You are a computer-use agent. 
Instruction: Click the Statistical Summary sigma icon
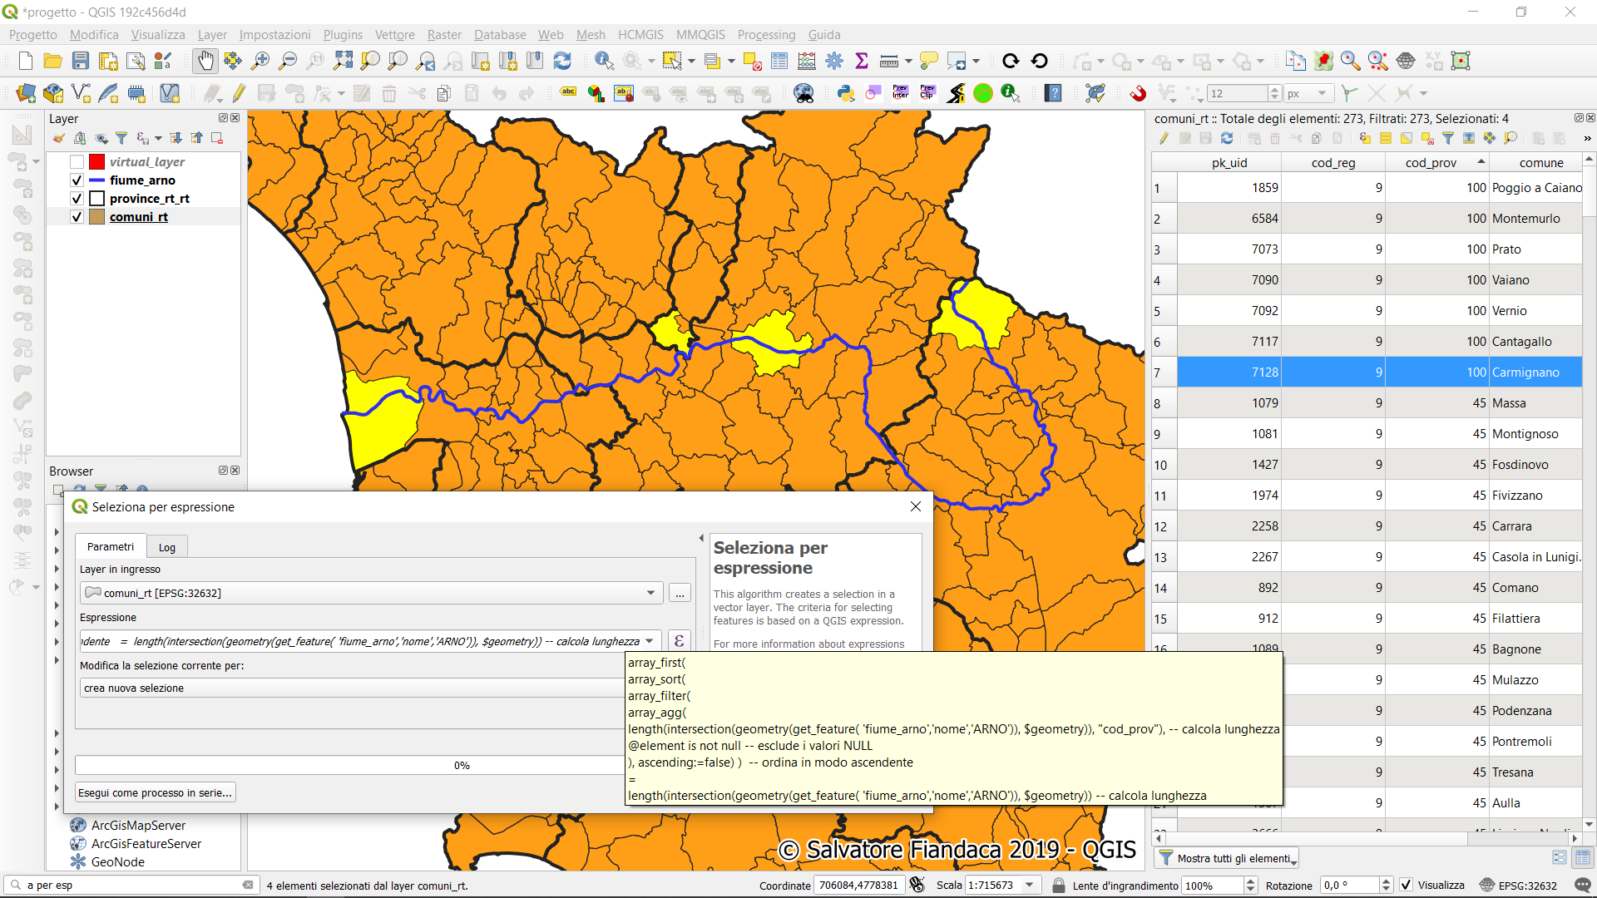(x=862, y=61)
